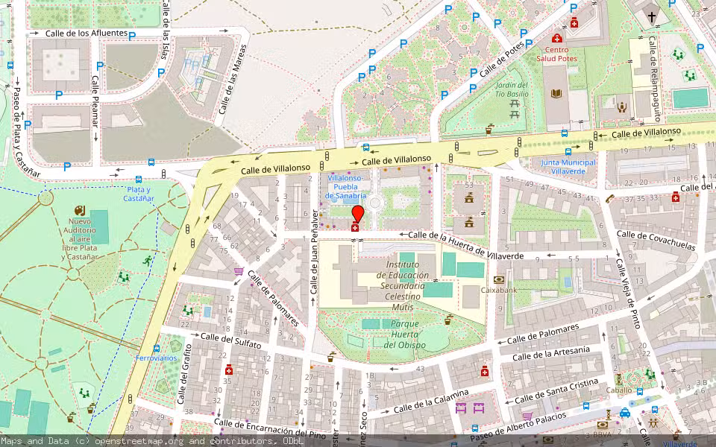
Task: Click the bus stop icon above Junta Municipal Villaverde
Action: [x=568, y=152]
